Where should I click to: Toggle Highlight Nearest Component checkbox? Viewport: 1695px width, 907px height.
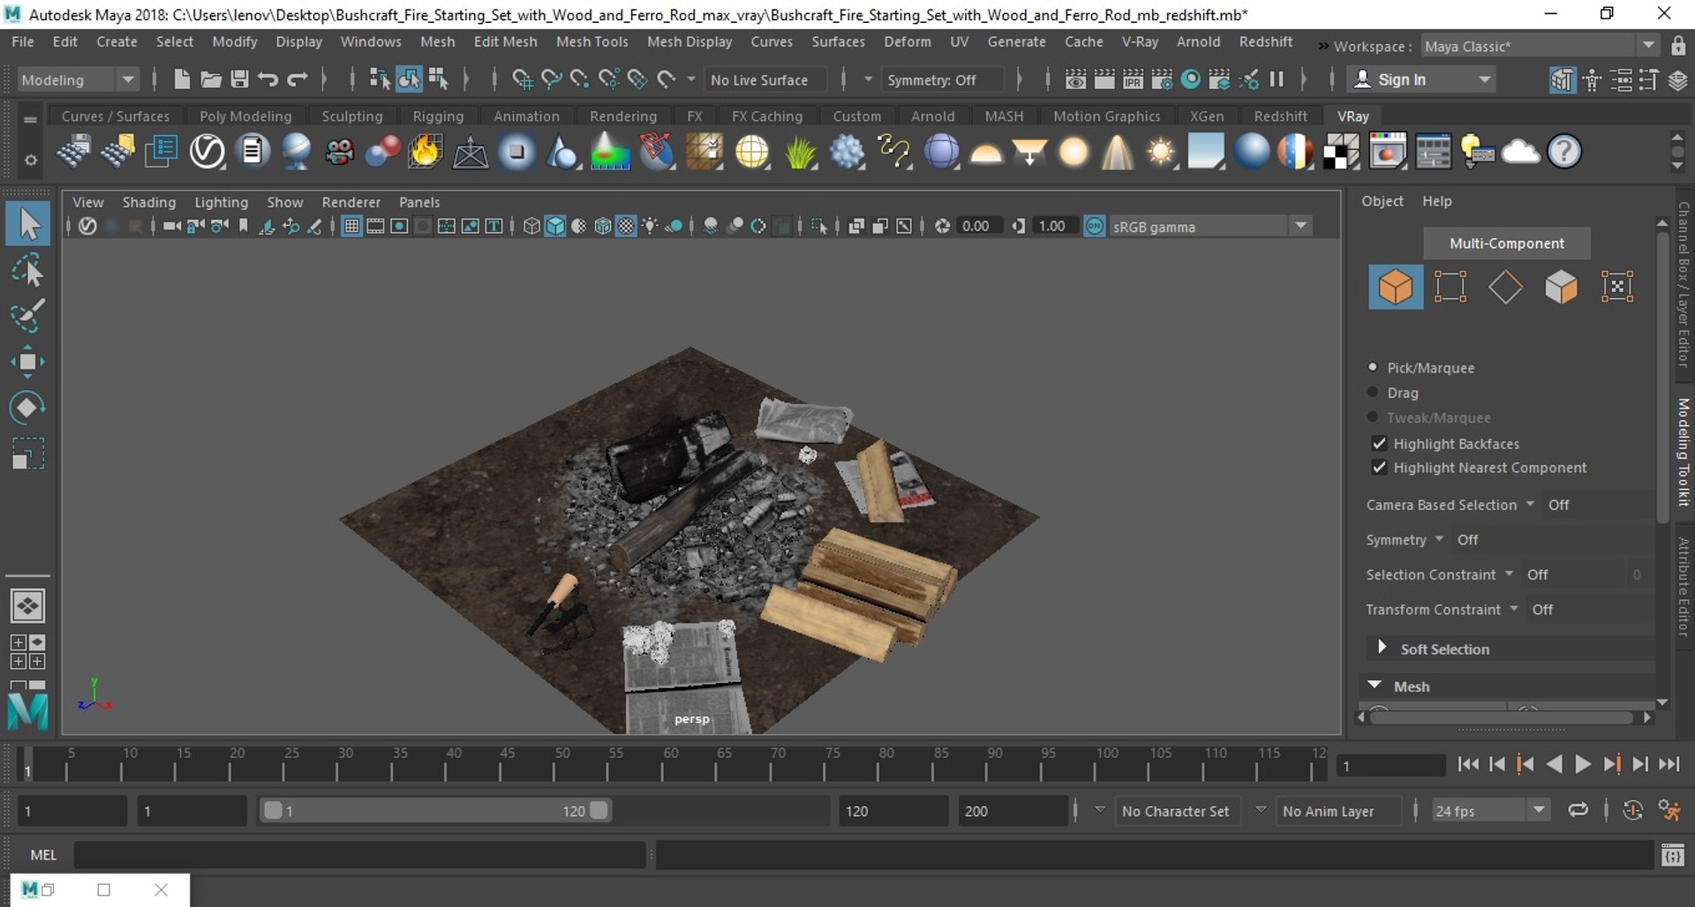(x=1379, y=467)
